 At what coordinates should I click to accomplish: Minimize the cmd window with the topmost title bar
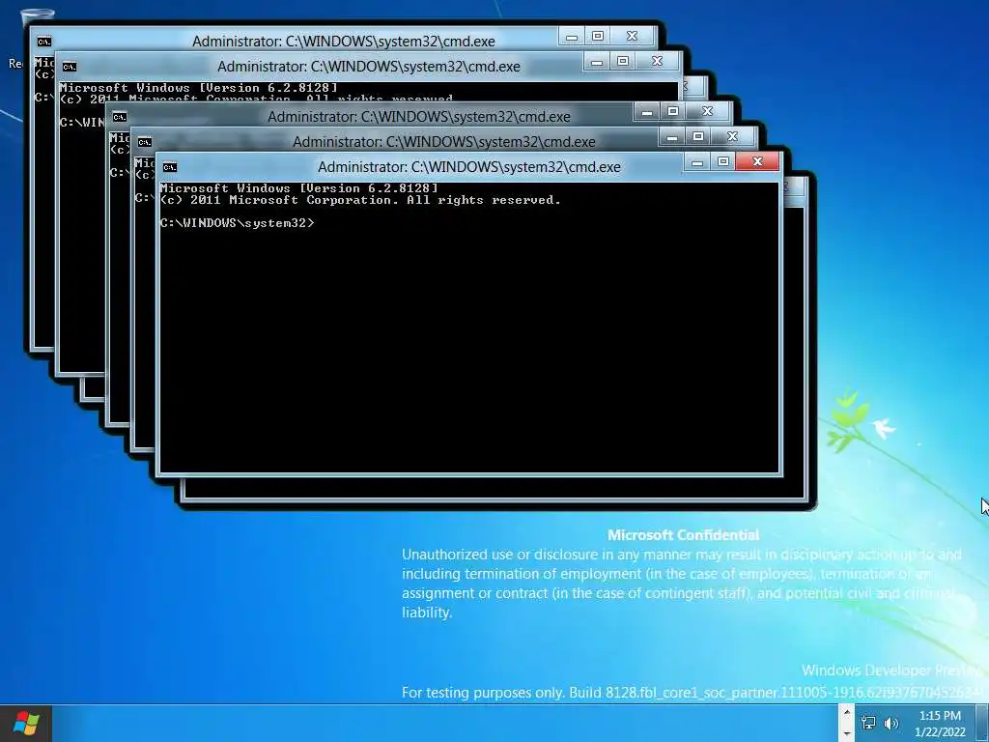point(572,37)
